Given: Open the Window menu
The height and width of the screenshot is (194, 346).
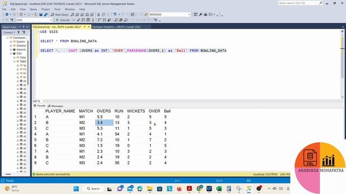Looking at the screenshot, I should pyautogui.click(x=70, y=9).
